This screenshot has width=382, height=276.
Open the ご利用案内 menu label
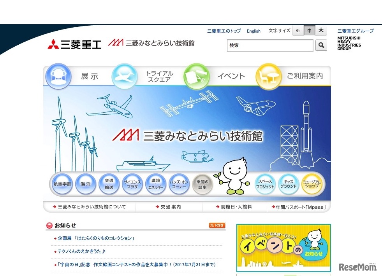305,76
